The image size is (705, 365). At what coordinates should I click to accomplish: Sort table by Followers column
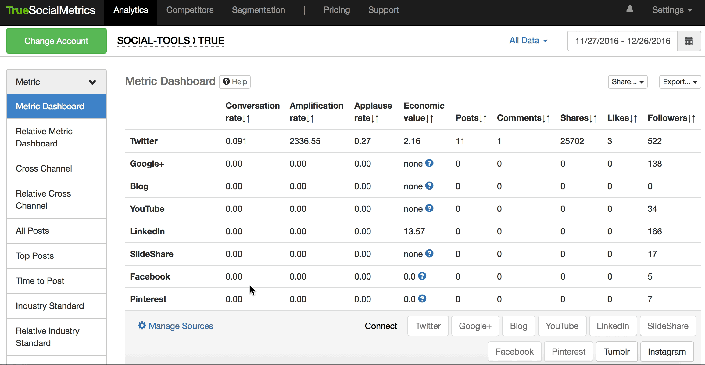(x=692, y=118)
